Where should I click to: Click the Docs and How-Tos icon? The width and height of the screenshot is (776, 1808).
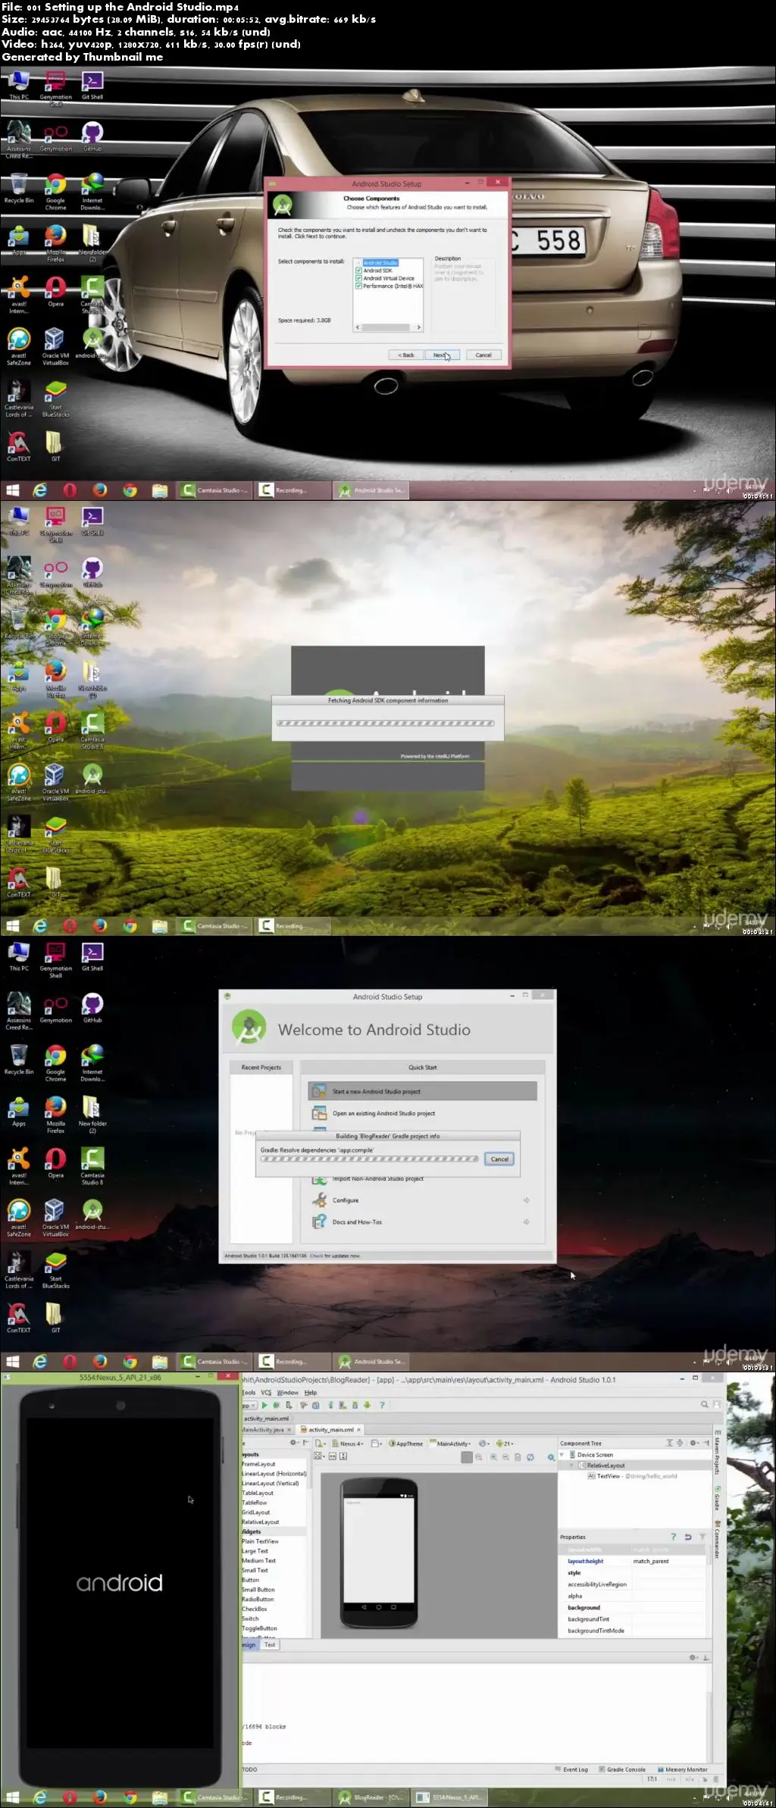(319, 1222)
